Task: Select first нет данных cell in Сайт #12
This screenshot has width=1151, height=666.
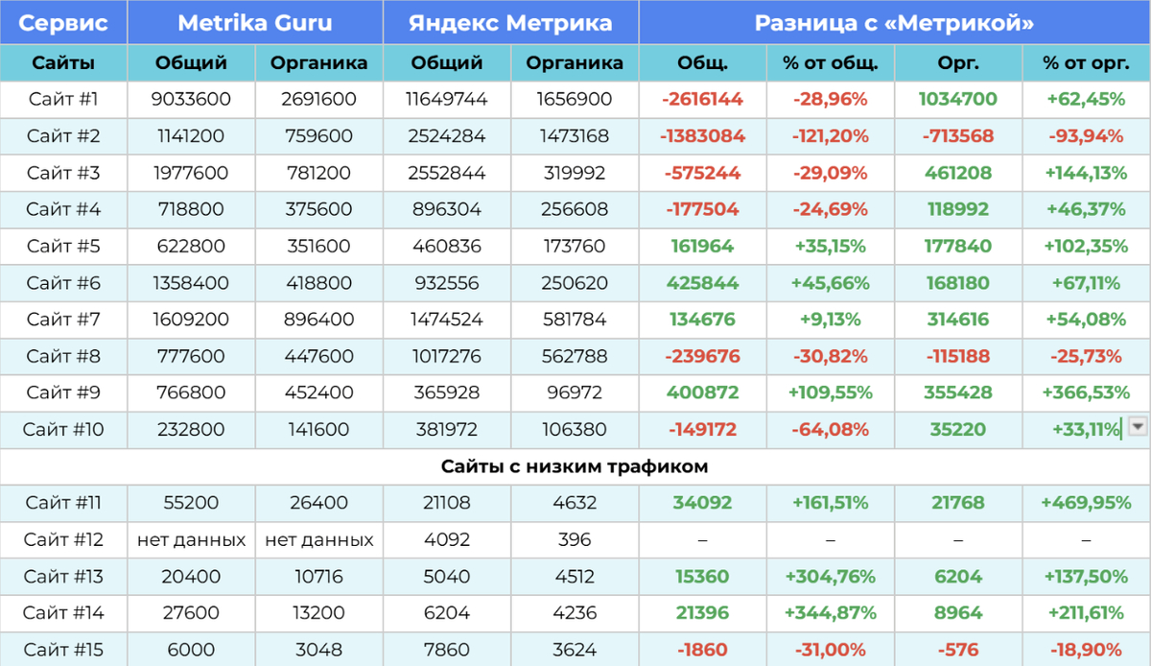Action: pyautogui.click(x=191, y=540)
